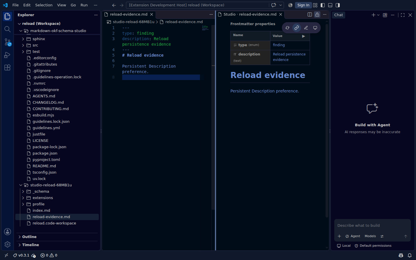Open the Manage gear icon
416x260 pixels.
8,244
